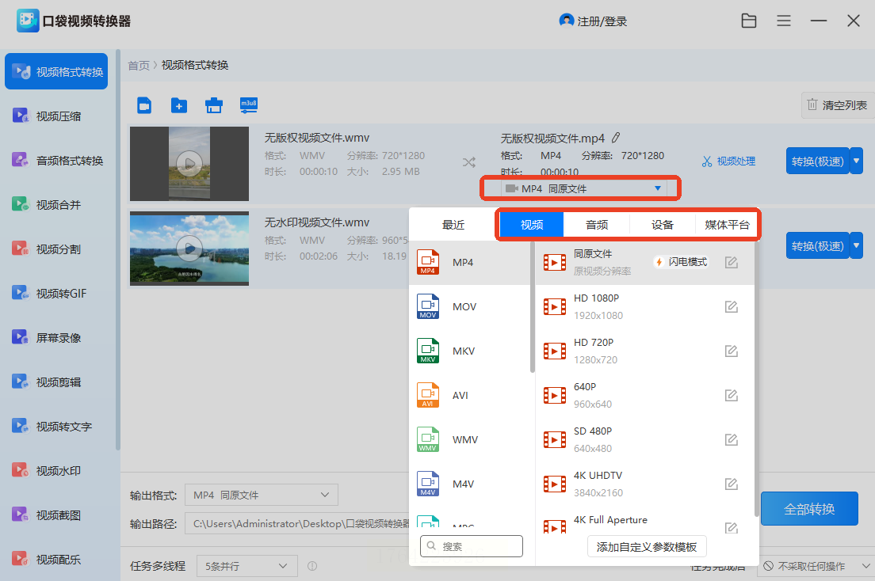This screenshot has width=875, height=581.
Task: Open the 输出格式 dropdown at bottom
Action: [x=261, y=495]
